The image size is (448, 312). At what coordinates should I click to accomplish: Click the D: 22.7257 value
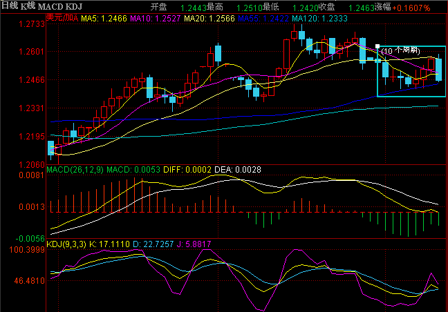153,244
